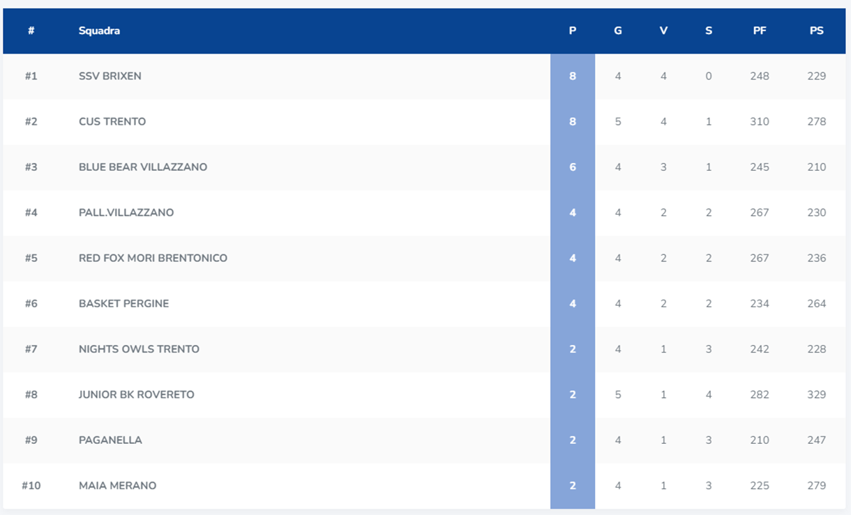Select BLUE BEAR VILLAZZANO in standings
The image size is (851, 515).
[x=143, y=167]
